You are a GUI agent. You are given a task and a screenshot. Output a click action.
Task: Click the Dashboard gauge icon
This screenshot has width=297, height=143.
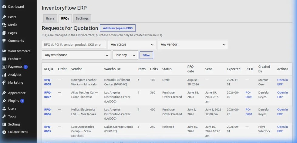pos(4,7)
